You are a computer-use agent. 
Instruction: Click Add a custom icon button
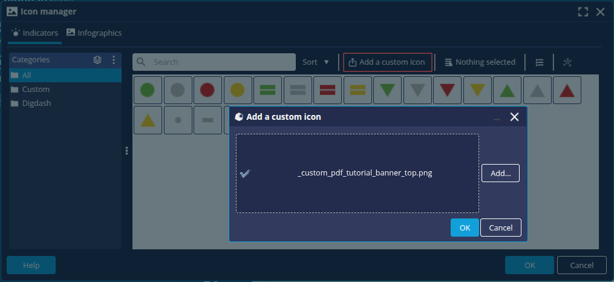tap(387, 62)
